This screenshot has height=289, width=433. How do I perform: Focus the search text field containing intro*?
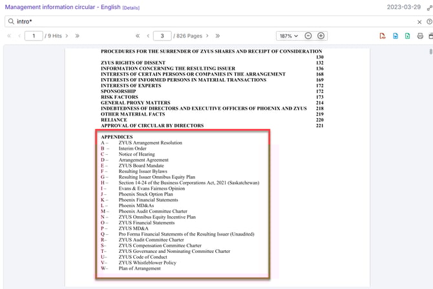tap(215, 21)
